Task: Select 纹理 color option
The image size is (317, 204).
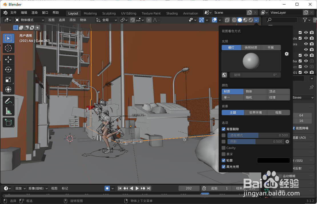Action: [x=278, y=97]
